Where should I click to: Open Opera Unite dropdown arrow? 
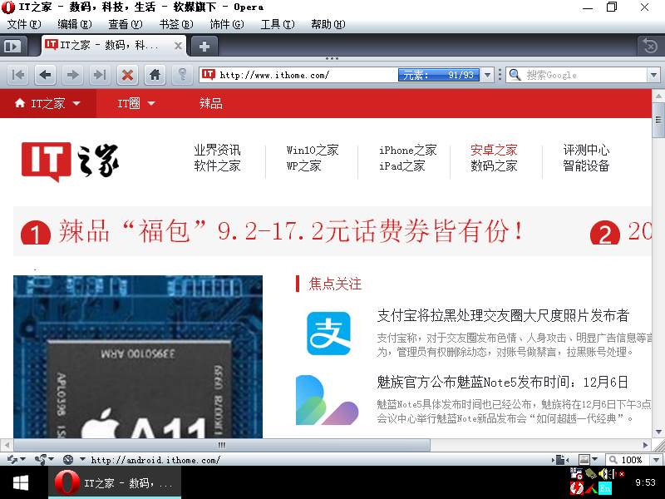click(51, 459)
